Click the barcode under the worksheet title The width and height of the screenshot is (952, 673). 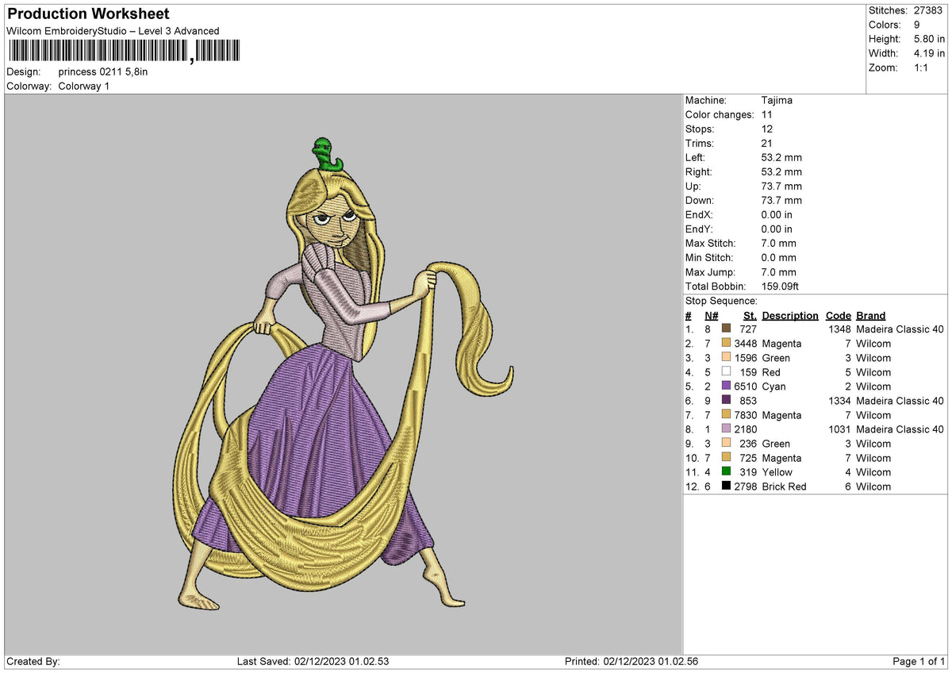(x=126, y=52)
